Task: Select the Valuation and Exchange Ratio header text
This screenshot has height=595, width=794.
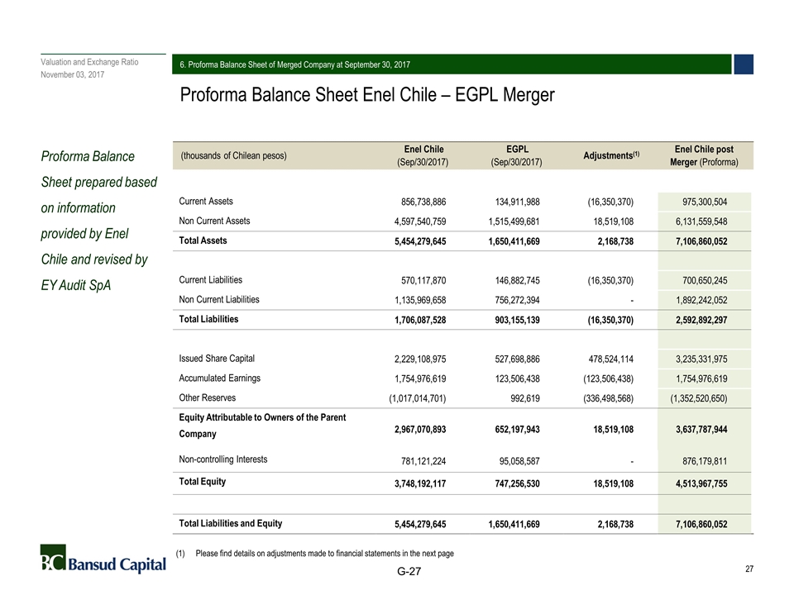Action: 89,62
